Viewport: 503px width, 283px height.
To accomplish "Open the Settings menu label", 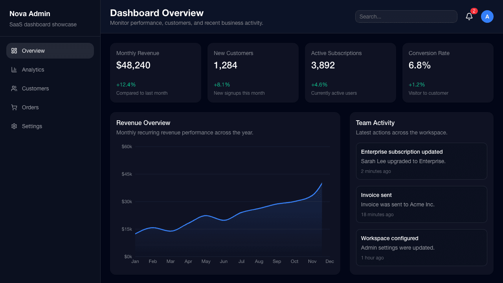I will (x=32, y=126).
